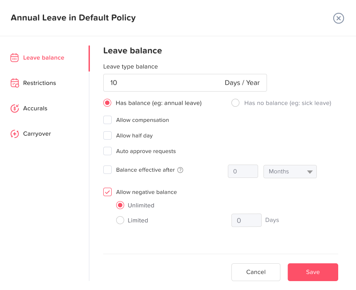
Task: Check the Allow half day option
Action: point(107,136)
